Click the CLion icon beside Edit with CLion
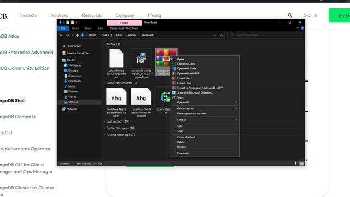 (174, 63)
